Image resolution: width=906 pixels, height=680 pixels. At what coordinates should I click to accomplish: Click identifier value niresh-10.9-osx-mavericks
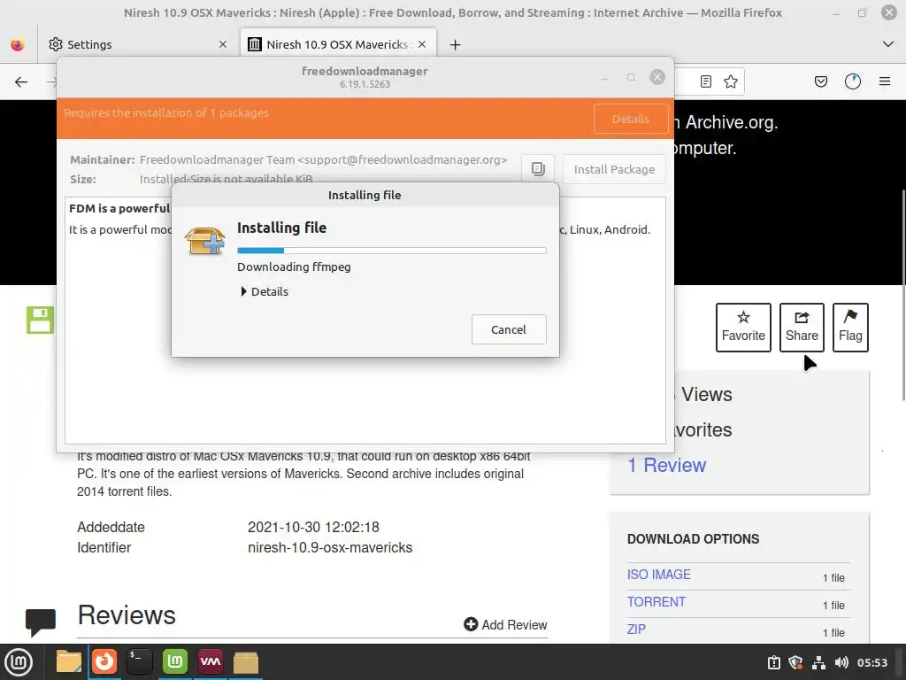pos(330,547)
